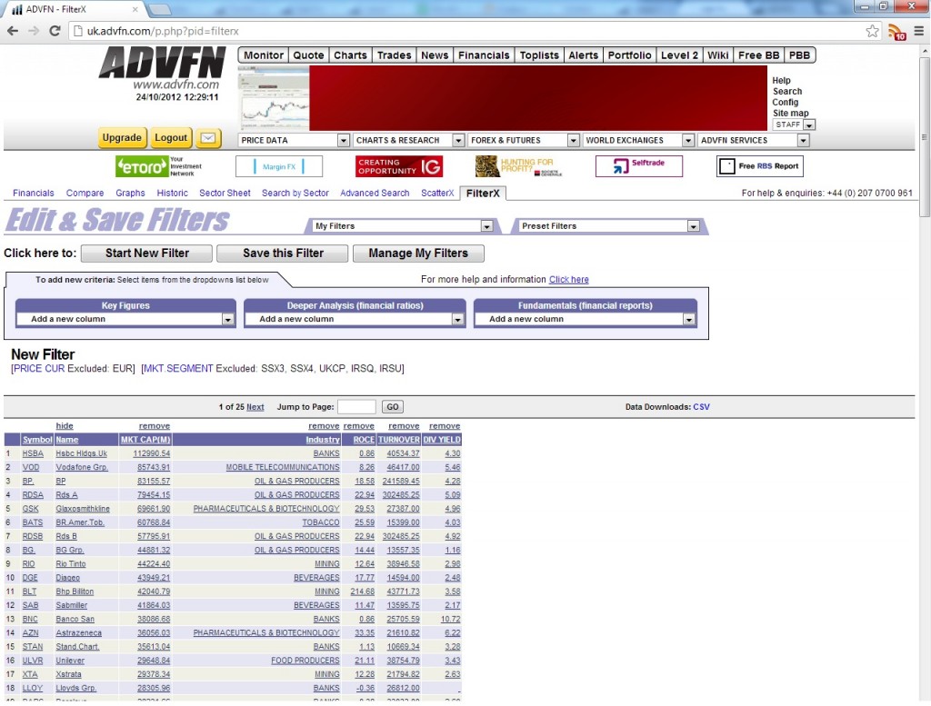Remove the DIV YIELD column
931x706 pixels.
pyautogui.click(x=445, y=426)
